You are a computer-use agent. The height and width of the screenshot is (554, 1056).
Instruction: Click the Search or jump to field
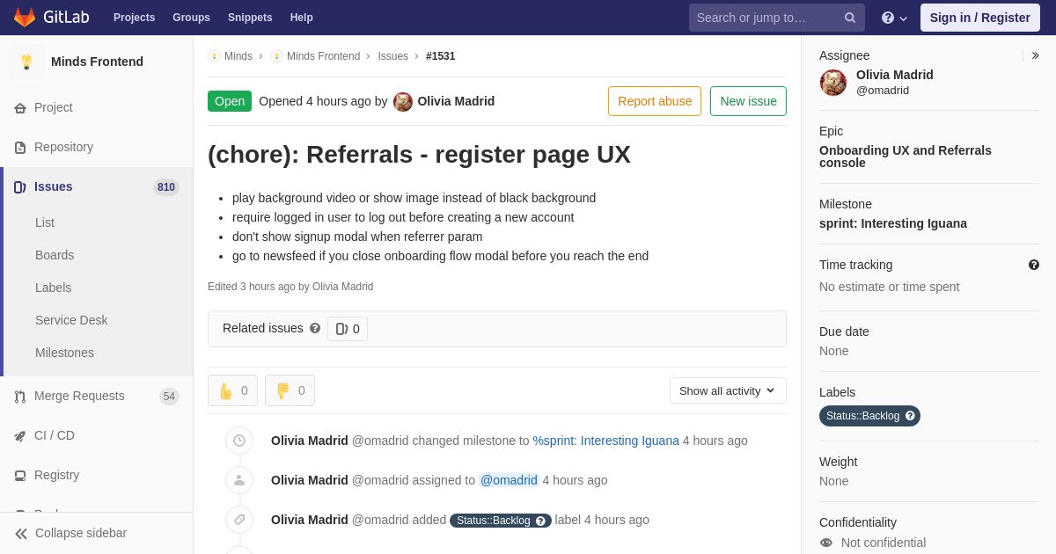pyautogui.click(x=766, y=18)
